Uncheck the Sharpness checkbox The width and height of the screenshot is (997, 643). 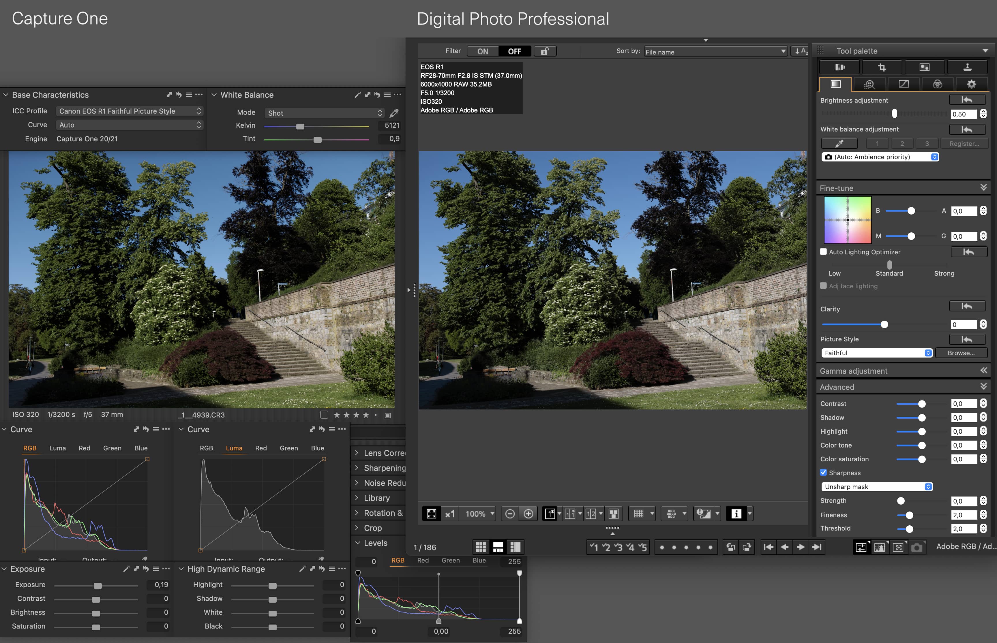(823, 472)
